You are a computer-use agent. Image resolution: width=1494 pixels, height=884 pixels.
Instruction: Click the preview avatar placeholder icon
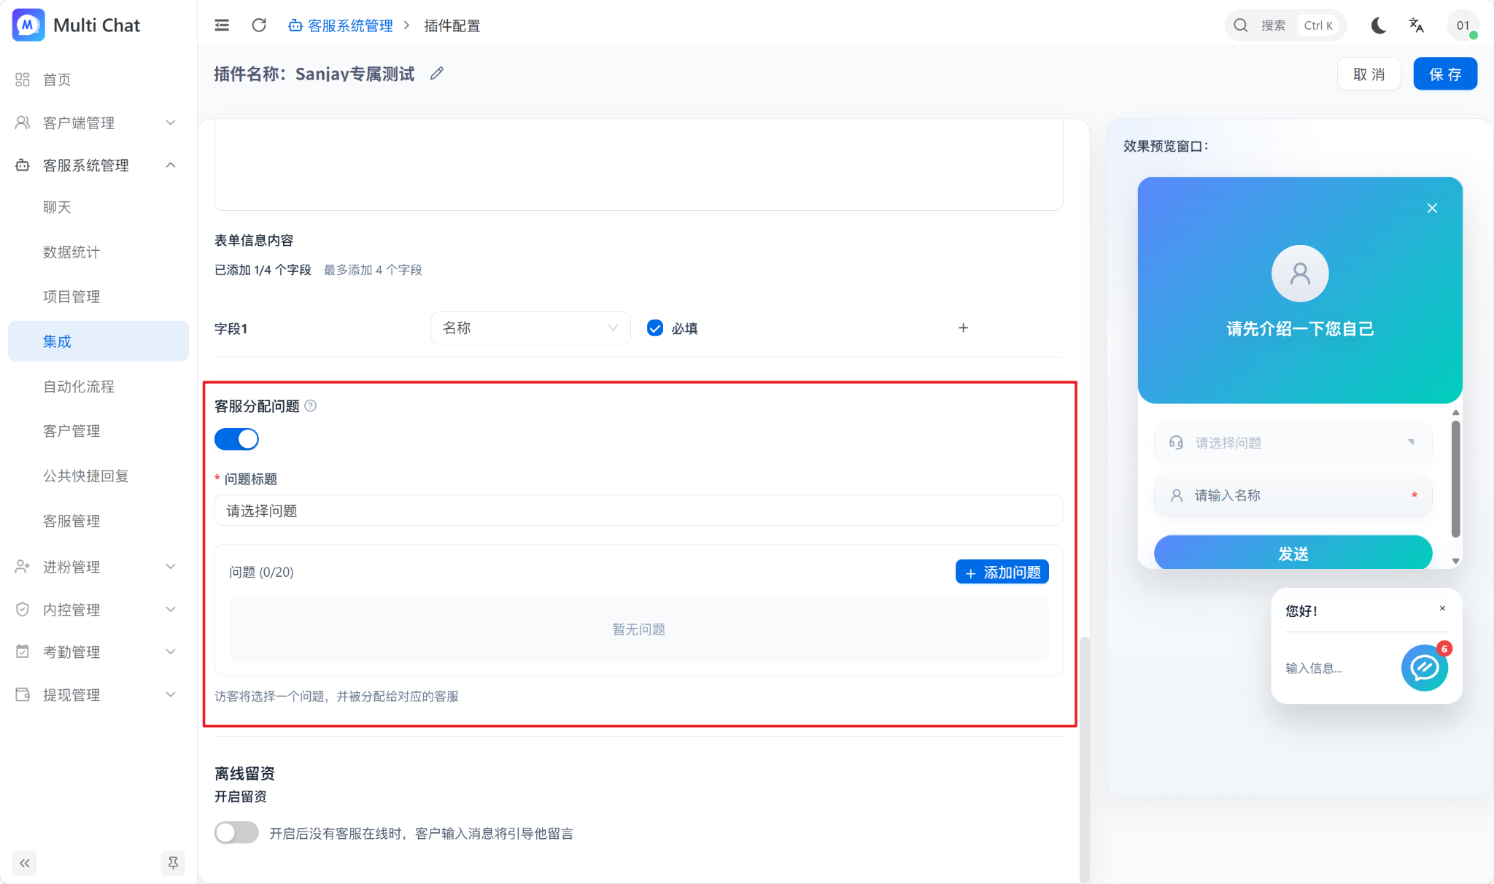click(x=1300, y=274)
